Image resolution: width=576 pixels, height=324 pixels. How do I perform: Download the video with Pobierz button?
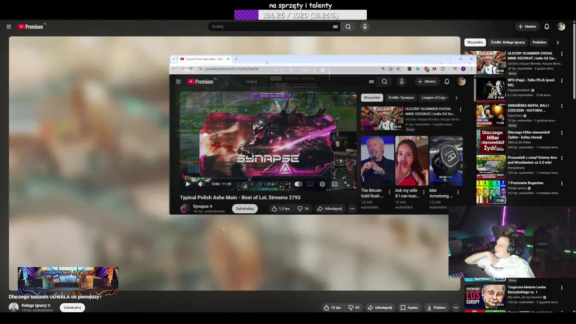point(436,308)
